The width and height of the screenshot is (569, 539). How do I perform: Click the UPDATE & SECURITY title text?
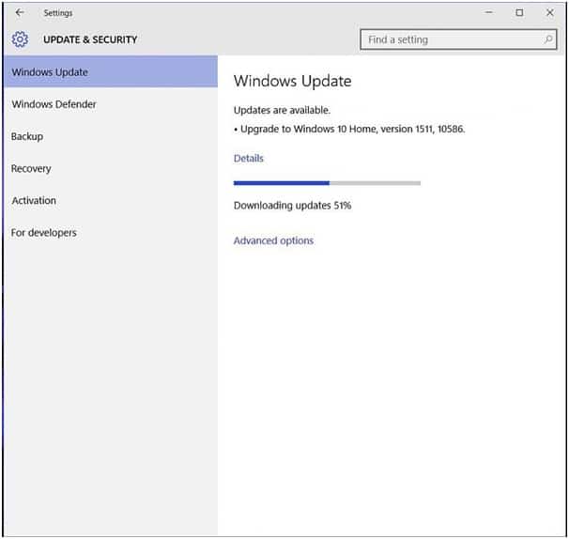tap(90, 39)
